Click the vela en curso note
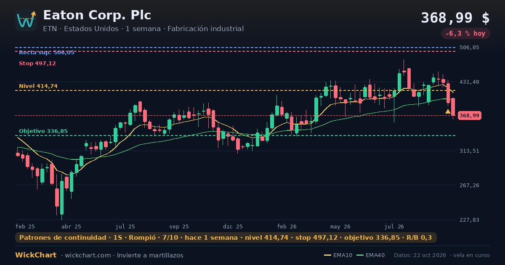Image resolution: width=505 pixels, height=265 pixels. pyautogui.click(x=472, y=255)
